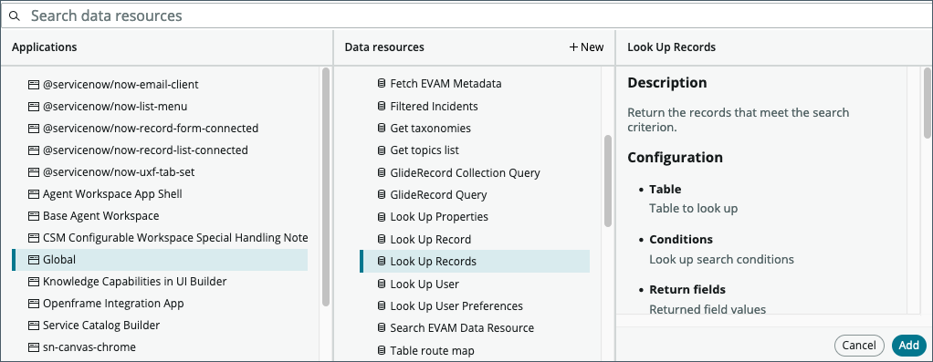This screenshot has height=362, width=933.
Task: Click database icon beside Look Up Properties
Action: 382,217
